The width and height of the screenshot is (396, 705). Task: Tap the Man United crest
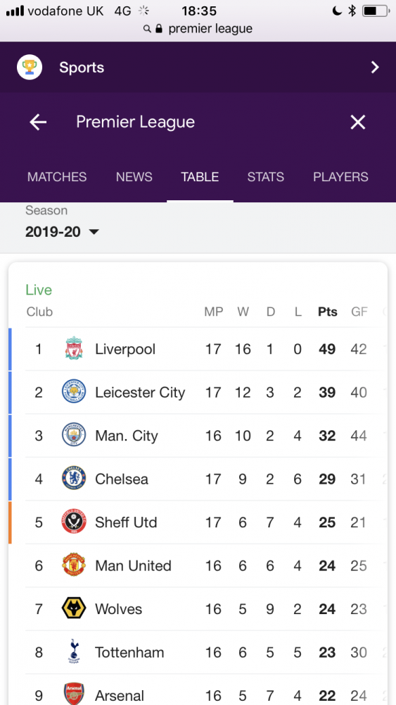pyautogui.click(x=74, y=565)
